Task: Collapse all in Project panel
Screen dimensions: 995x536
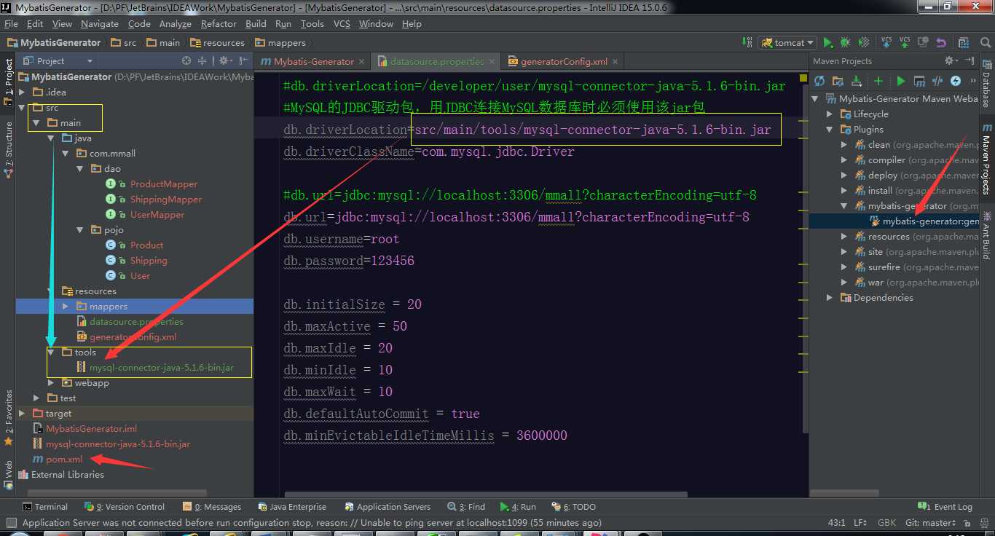Action: pyautogui.click(x=203, y=60)
